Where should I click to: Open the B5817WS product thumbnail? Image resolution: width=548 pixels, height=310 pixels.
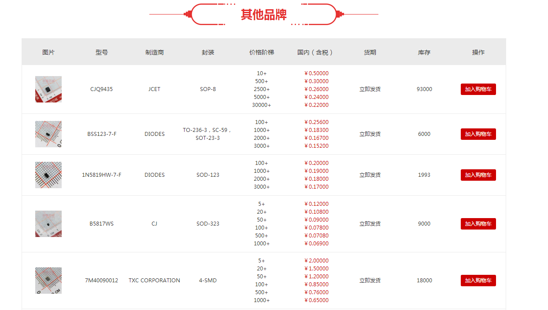click(48, 224)
